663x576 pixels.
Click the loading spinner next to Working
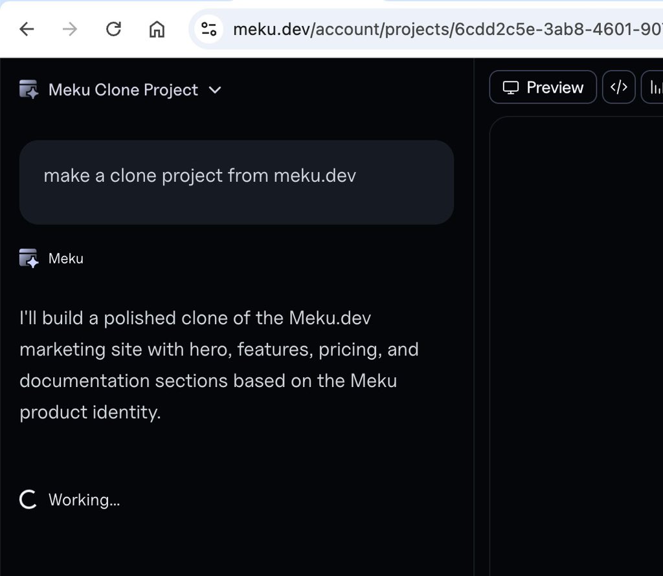coord(28,500)
